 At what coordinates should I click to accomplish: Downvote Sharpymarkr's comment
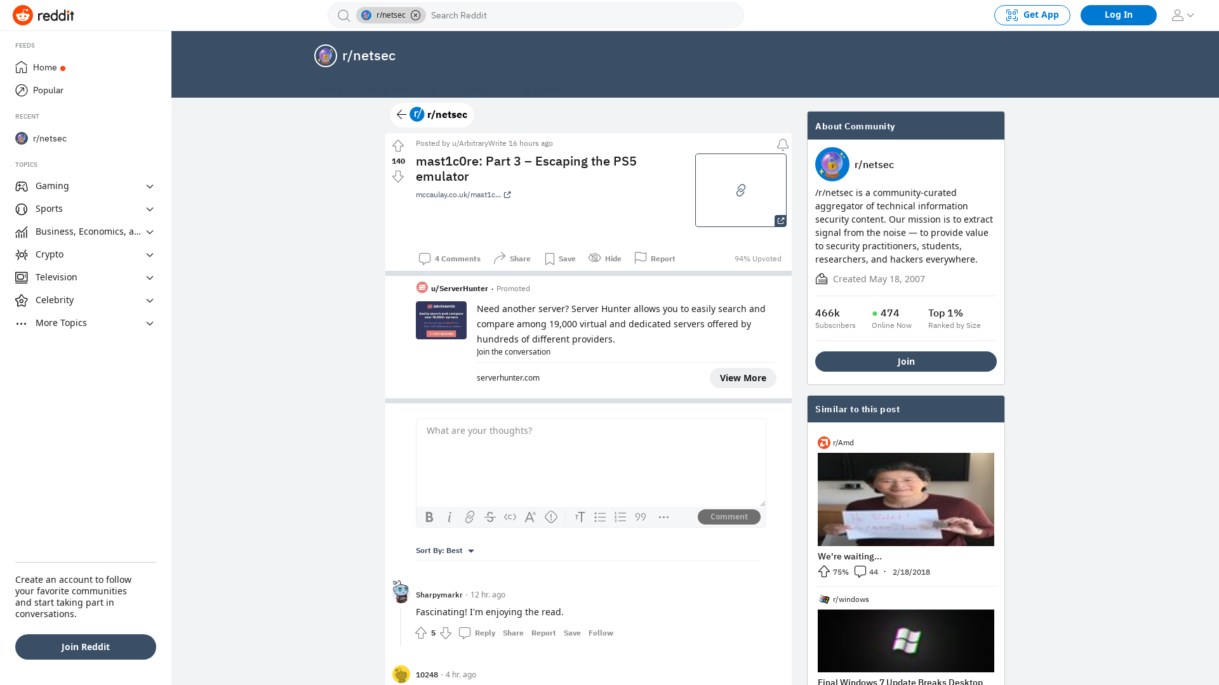(x=446, y=633)
